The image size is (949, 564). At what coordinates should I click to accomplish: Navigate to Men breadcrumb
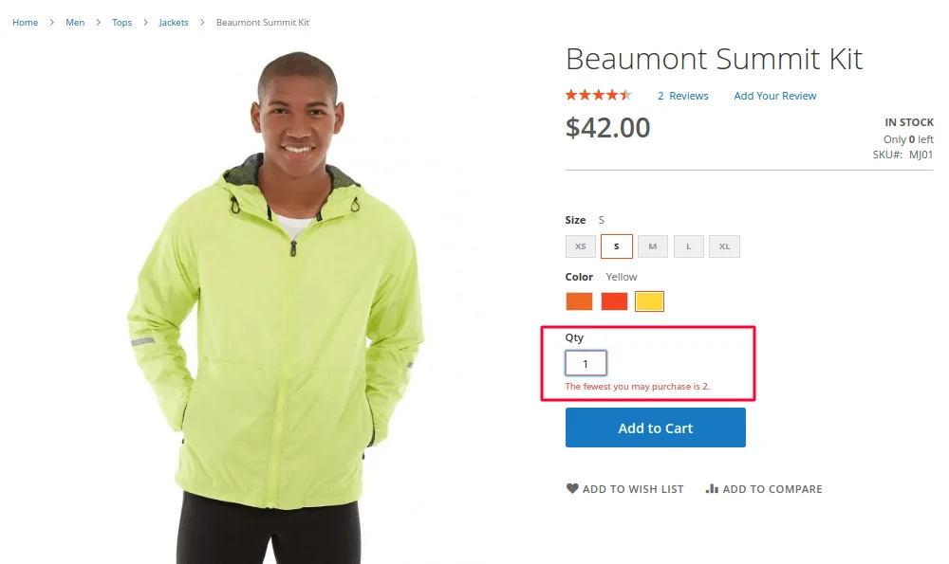click(x=75, y=23)
